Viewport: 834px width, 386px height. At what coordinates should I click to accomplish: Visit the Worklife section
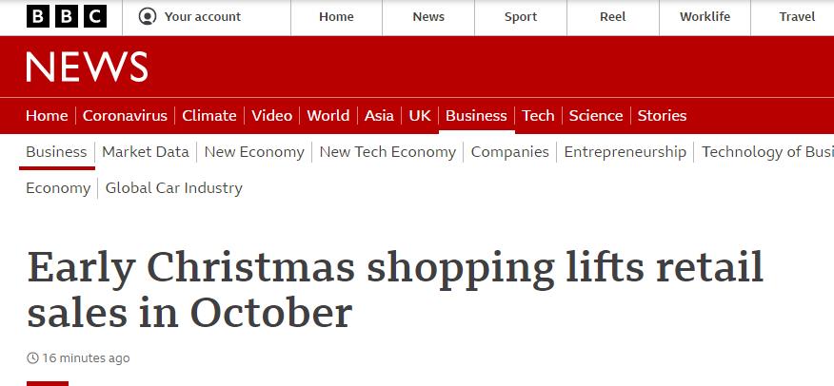coord(705,17)
